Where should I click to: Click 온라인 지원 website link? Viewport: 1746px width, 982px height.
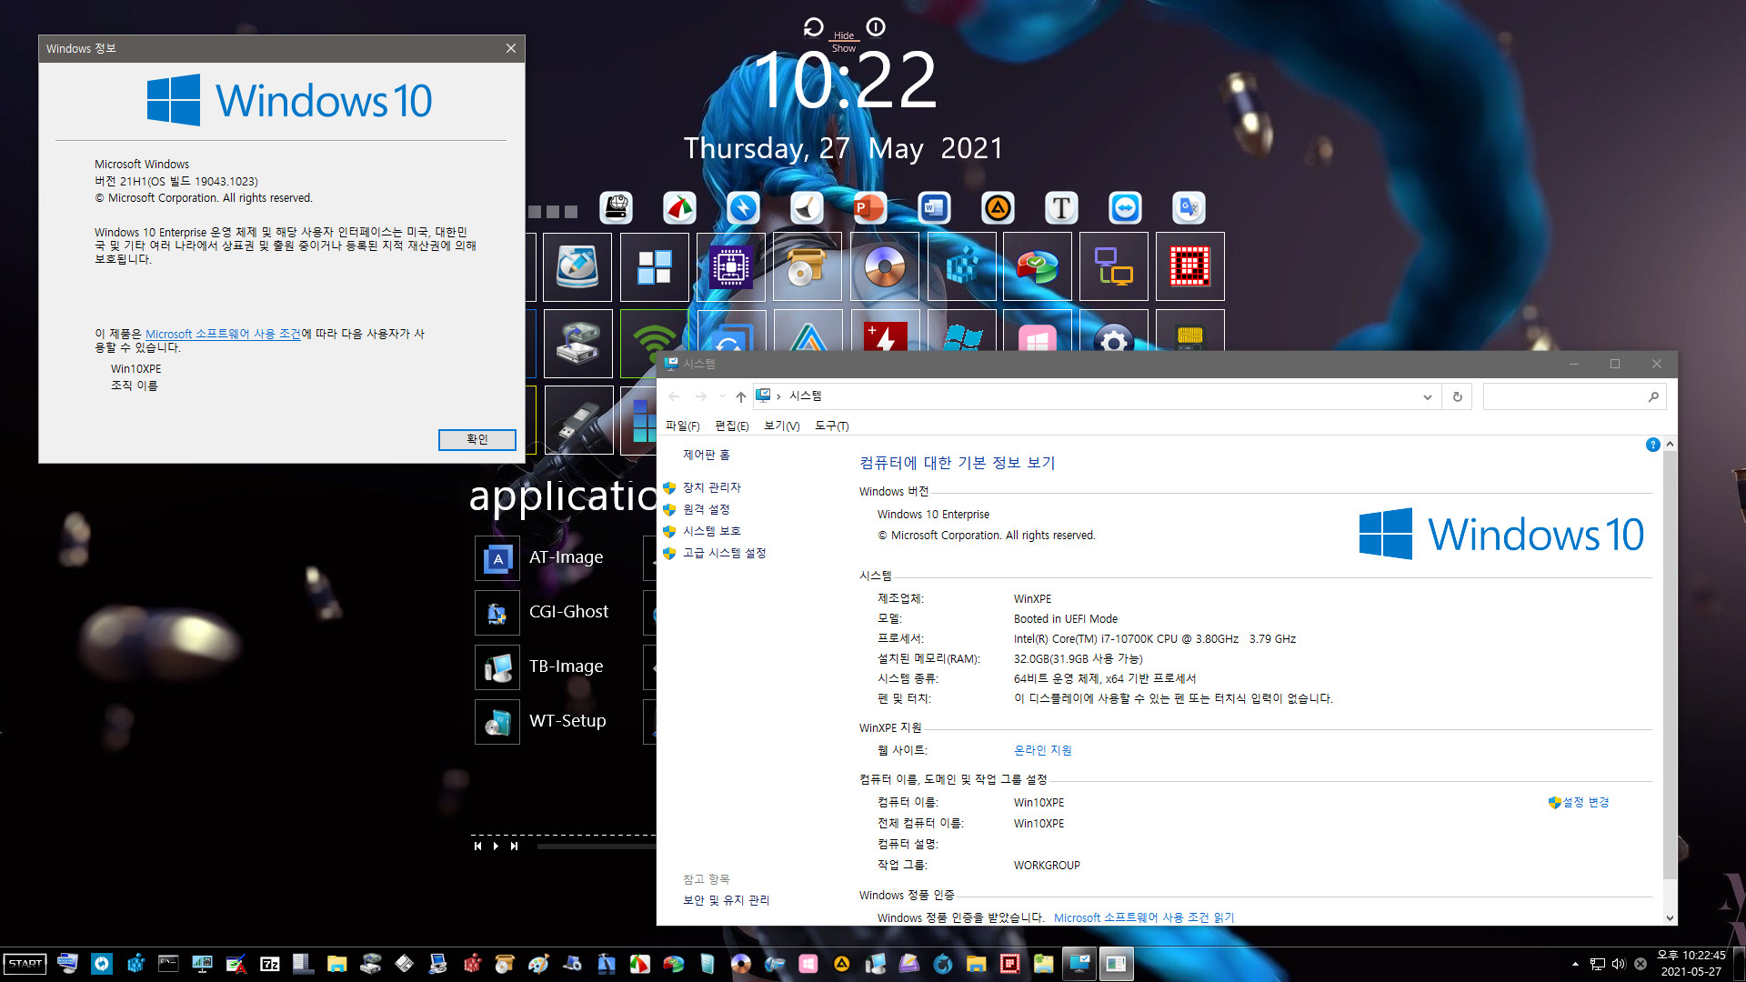point(1043,750)
